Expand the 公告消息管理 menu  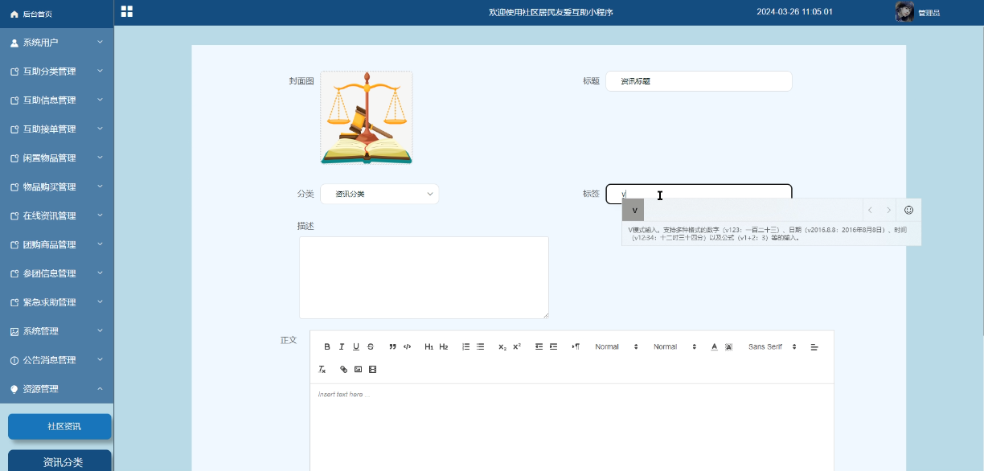57,360
